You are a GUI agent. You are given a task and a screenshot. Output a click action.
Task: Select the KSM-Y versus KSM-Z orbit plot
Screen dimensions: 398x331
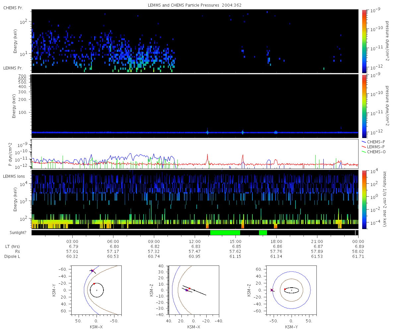[292, 290]
